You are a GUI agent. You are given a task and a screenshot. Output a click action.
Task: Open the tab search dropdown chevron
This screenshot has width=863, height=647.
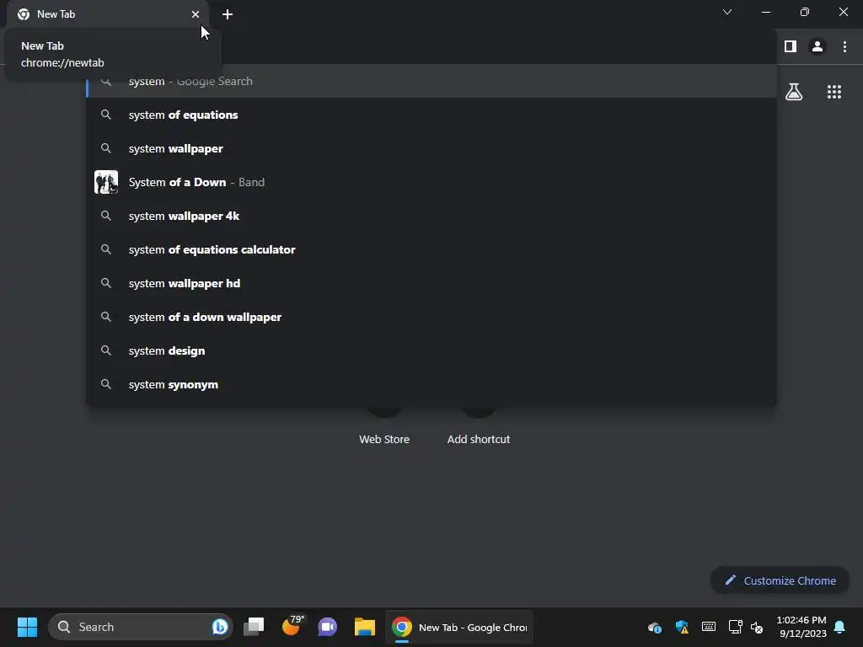point(727,12)
